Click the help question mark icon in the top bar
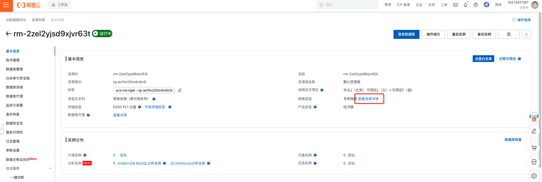Viewport: 542px width, 182px height. tap(476, 5)
